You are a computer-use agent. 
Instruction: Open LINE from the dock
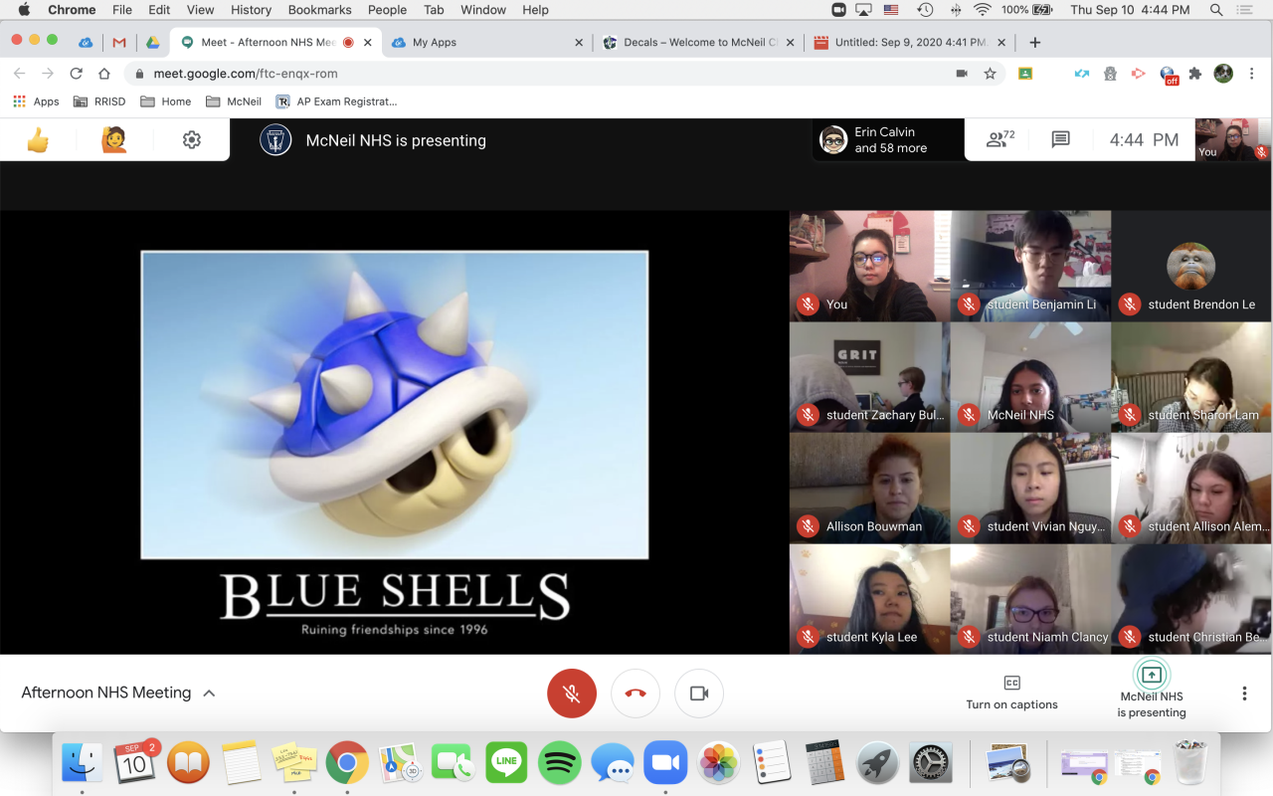click(x=507, y=763)
